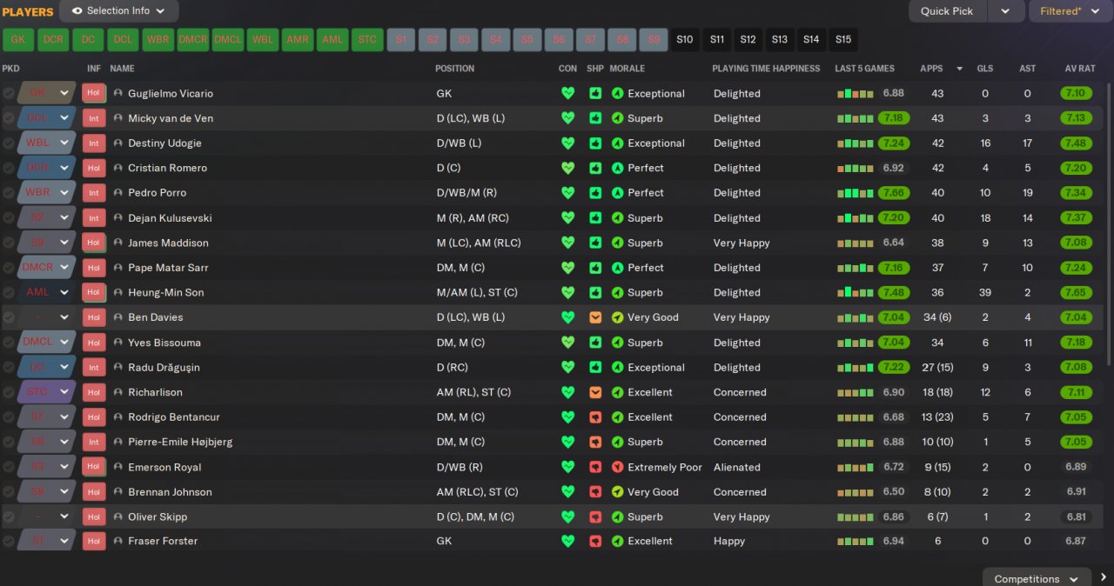Open James Maddison's player profile
The image size is (1114, 586).
[168, 243]
